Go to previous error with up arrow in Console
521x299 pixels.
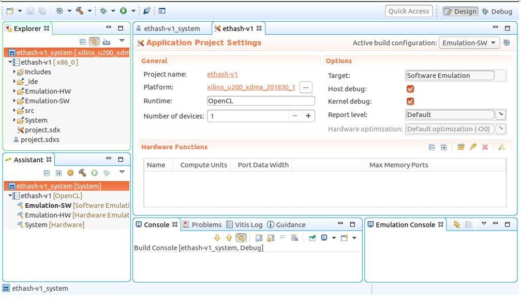tap(229, 238)
